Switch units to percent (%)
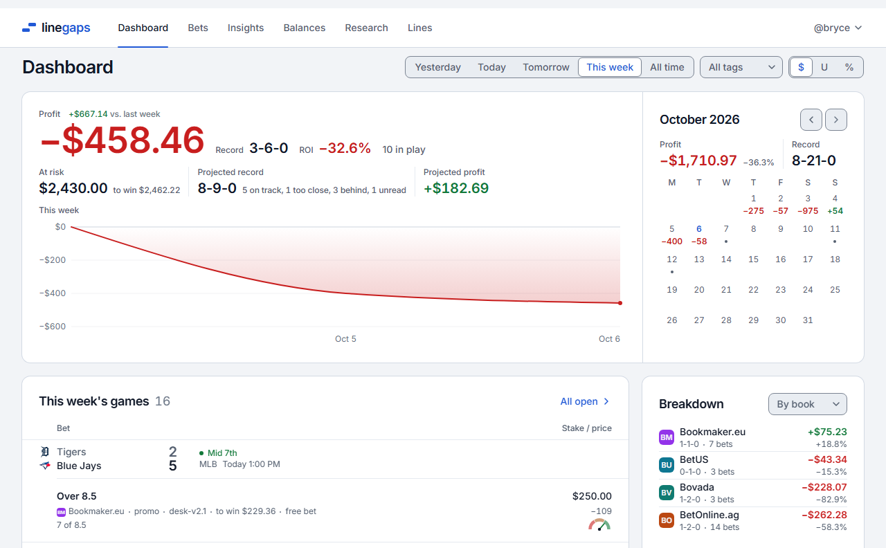886x548 pixels. (849, 67)
